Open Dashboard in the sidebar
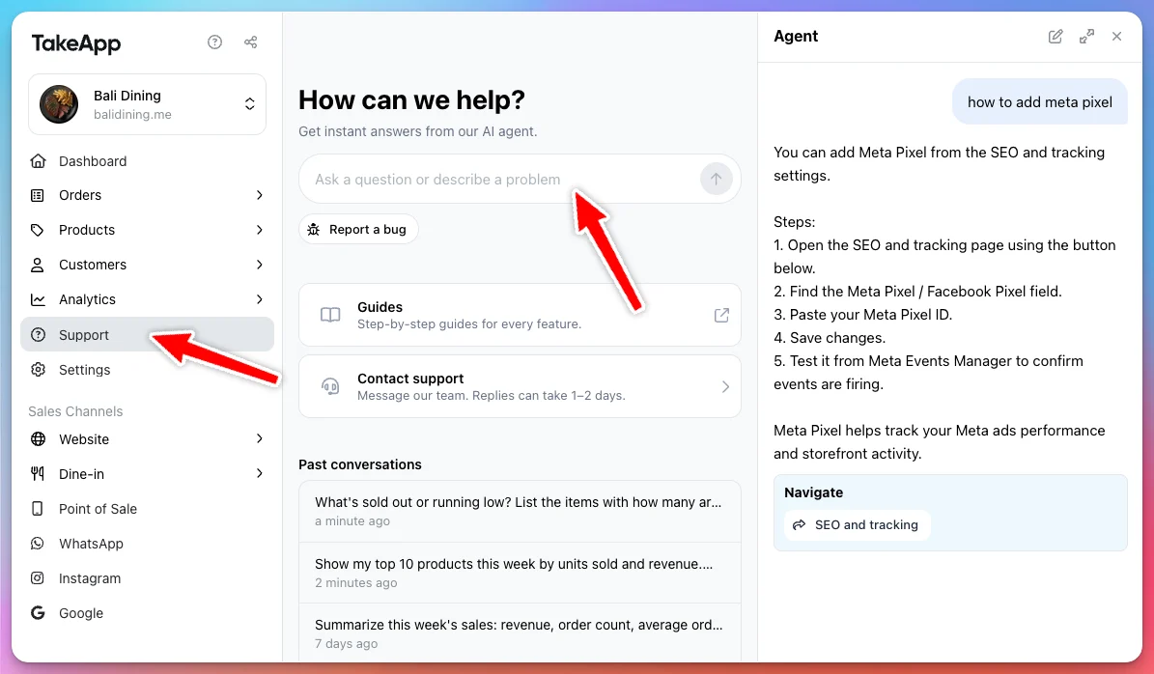The height and width of the screenshot is (674, 1154). point(147,161)
